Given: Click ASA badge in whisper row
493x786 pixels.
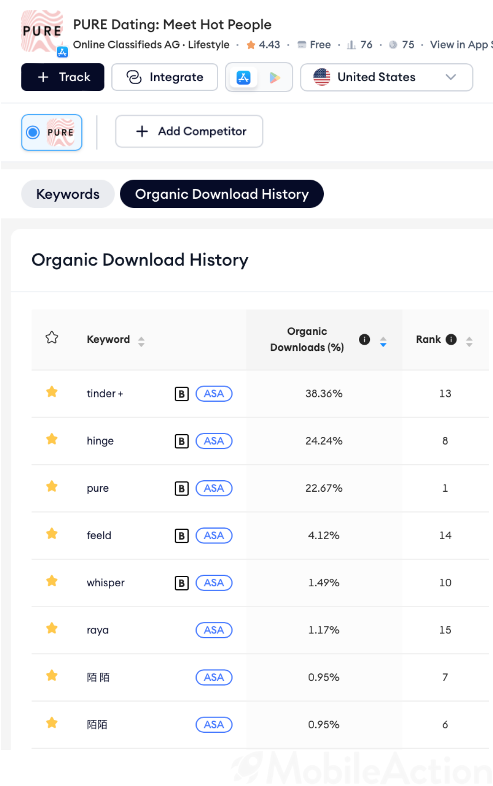Looking at the screenshot, I should [x=214, y=583].
